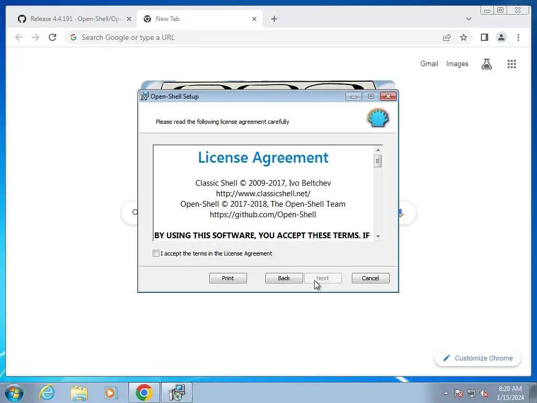Click Open-Shell Setup title bar installer icon
This screenshot has width=537, height=403.
click(x=145, y=97)
